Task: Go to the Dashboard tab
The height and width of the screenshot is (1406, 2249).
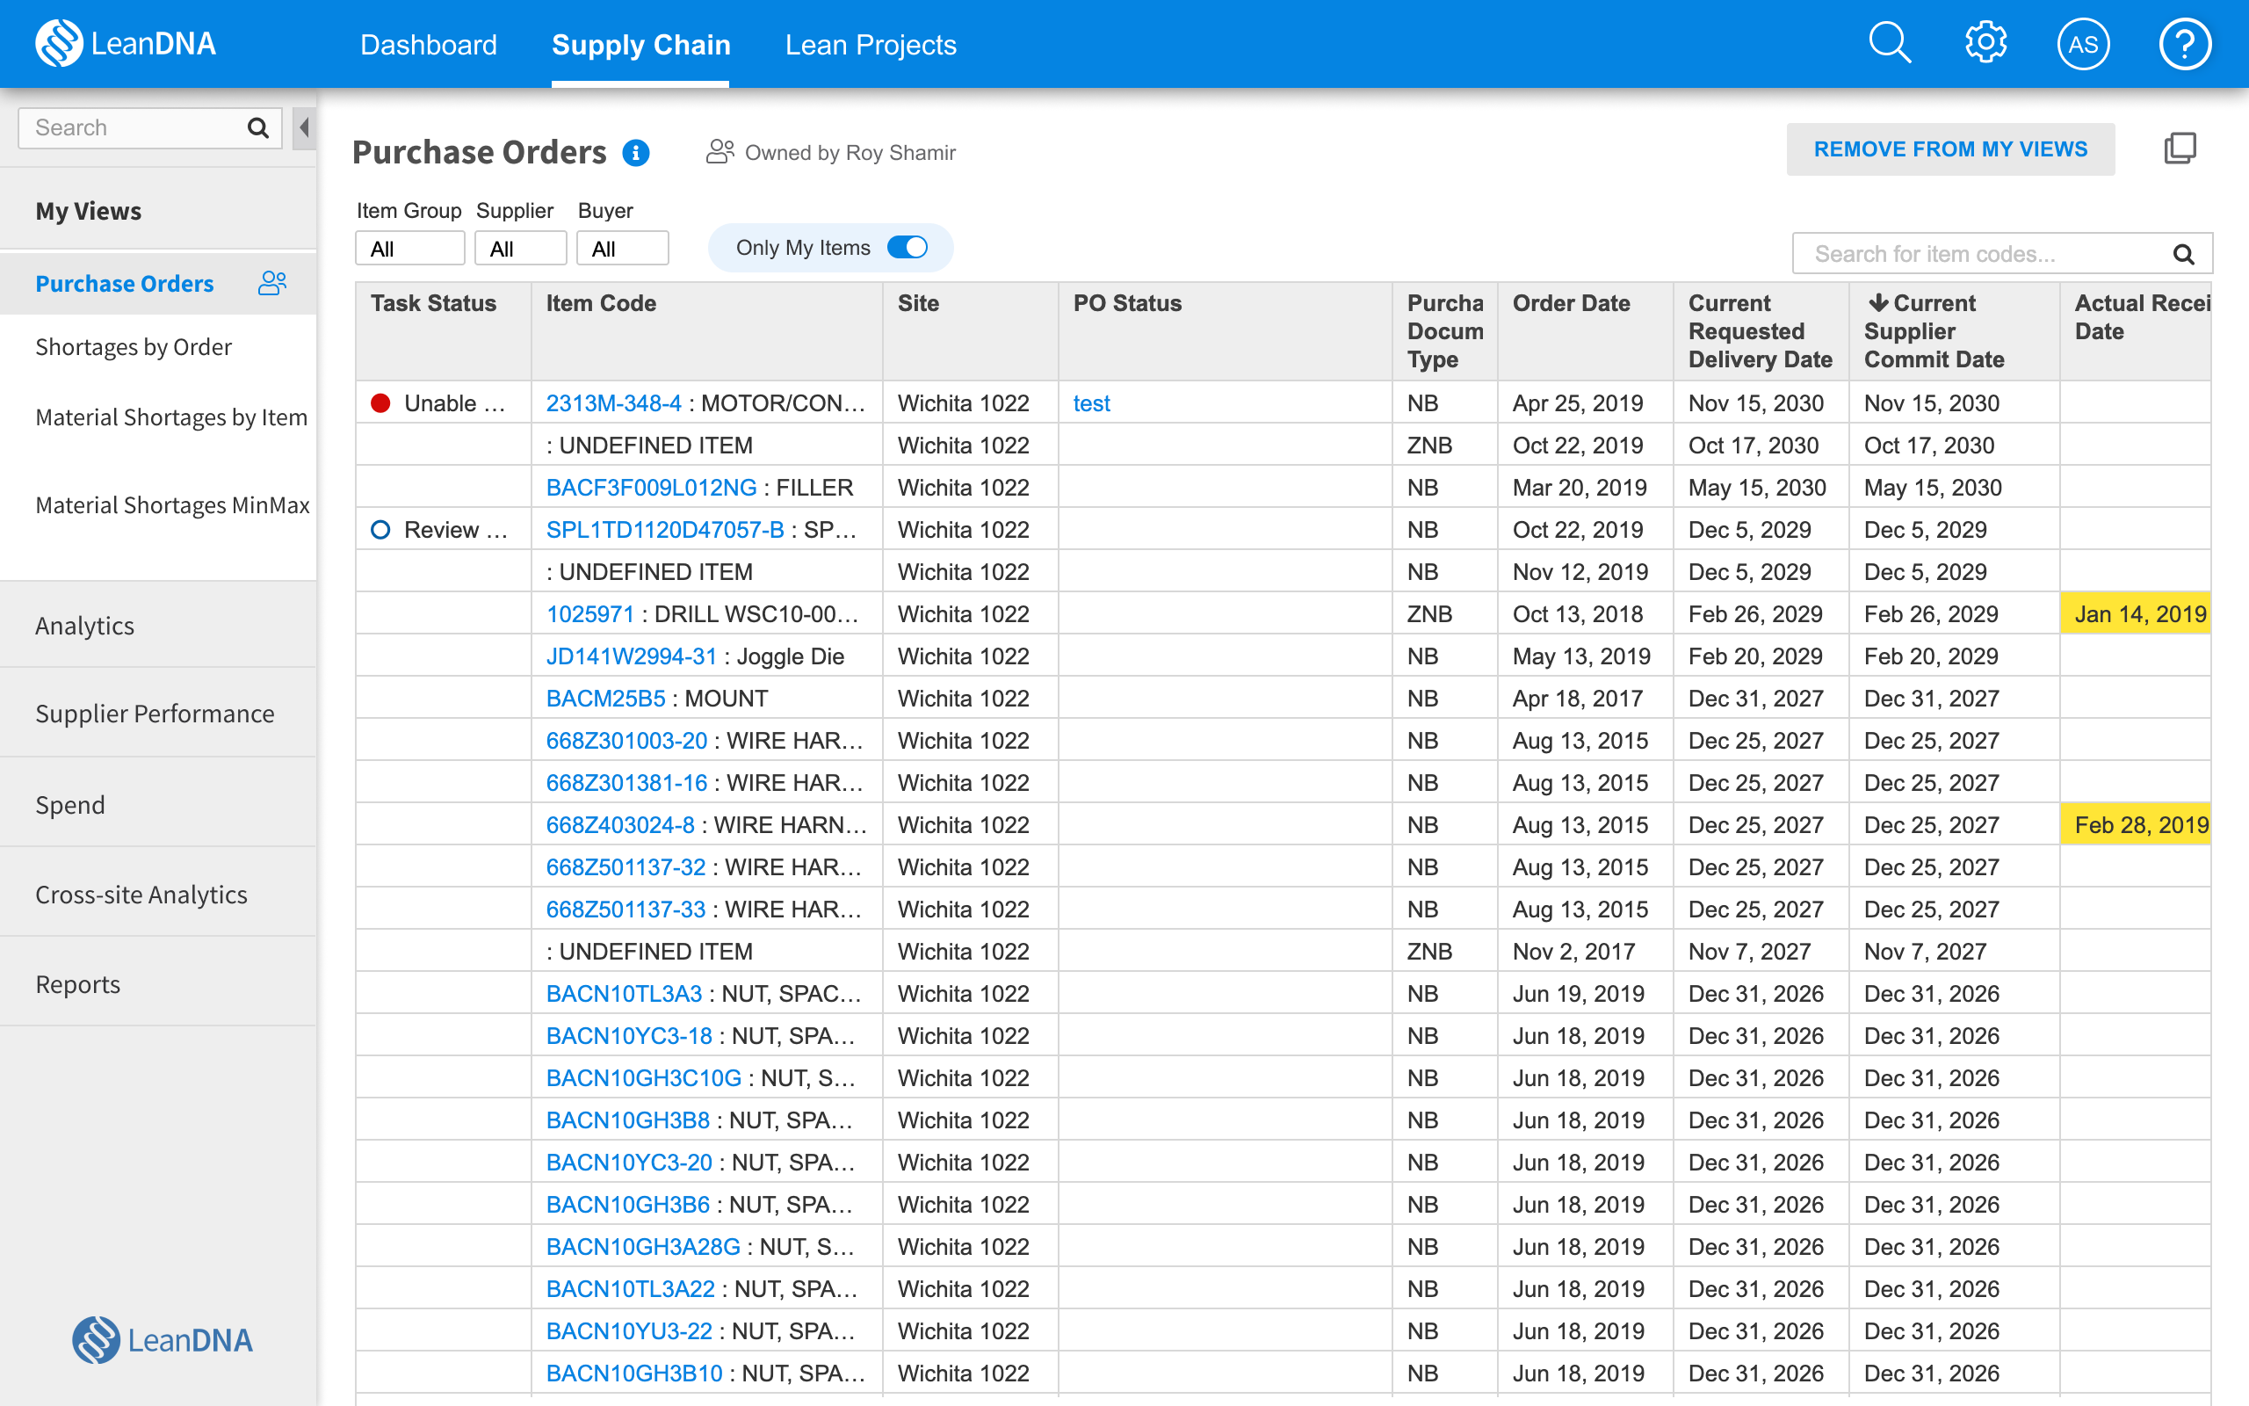Action: (429, 45)
